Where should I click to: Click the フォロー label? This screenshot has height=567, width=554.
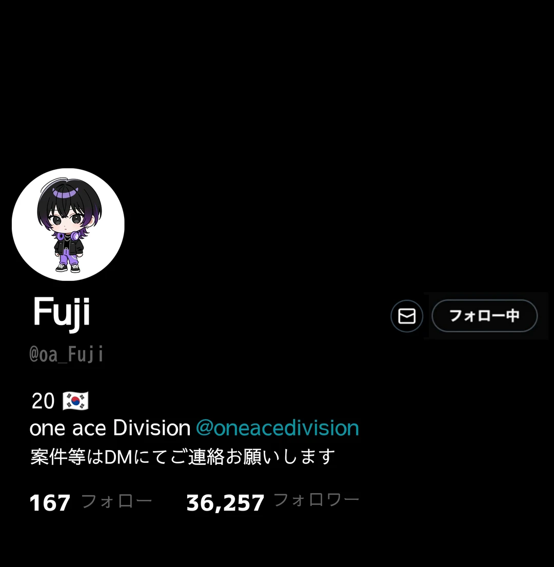point(116,501)
